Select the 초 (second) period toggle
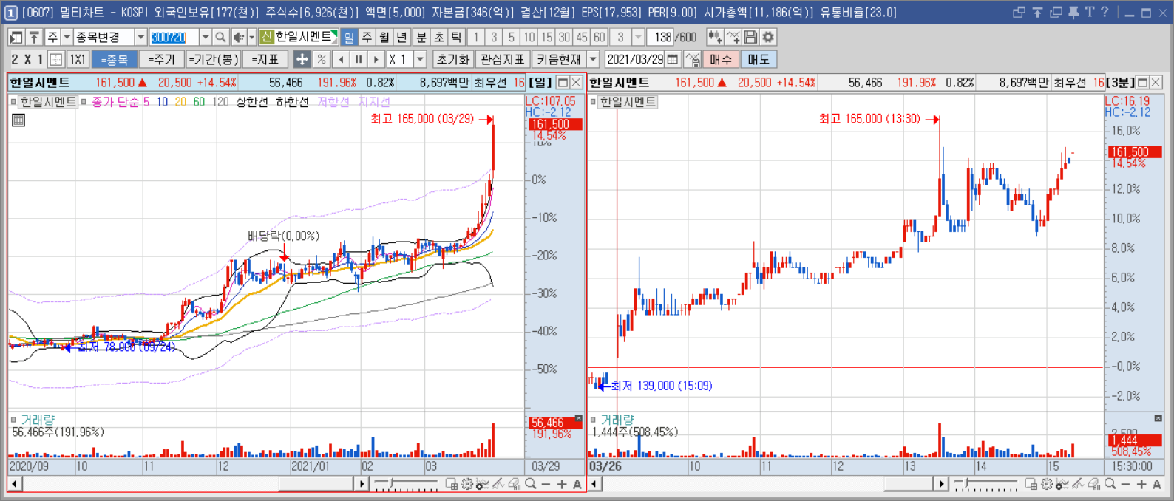The height and width of the screenshot is (501, 1174). point(439,37)
